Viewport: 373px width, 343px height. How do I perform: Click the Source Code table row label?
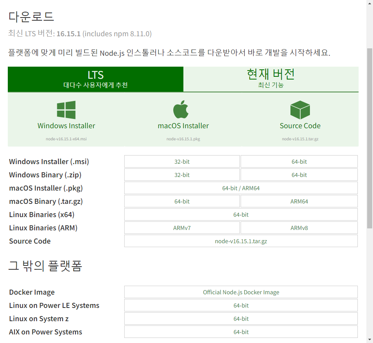30,241
